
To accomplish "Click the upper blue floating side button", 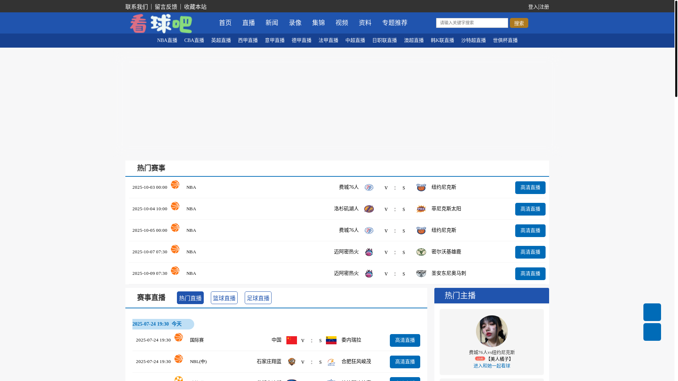I will [x=652, y=312].
